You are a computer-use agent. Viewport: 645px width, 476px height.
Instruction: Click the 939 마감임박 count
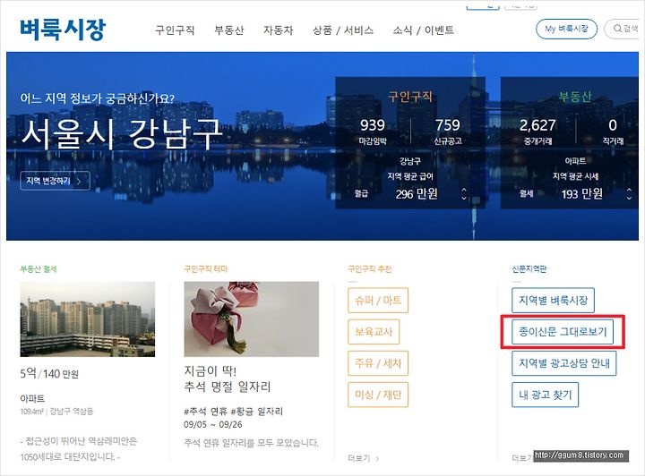tap(373, 131)
